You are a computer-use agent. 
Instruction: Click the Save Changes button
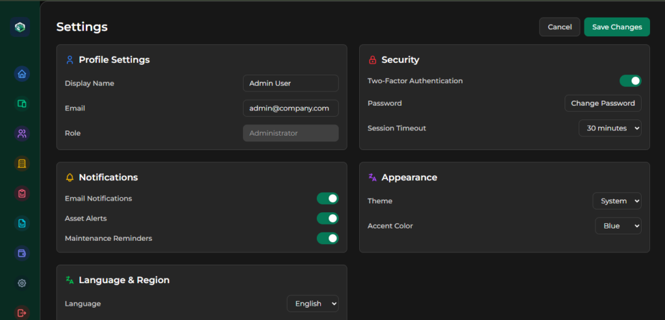616,27
